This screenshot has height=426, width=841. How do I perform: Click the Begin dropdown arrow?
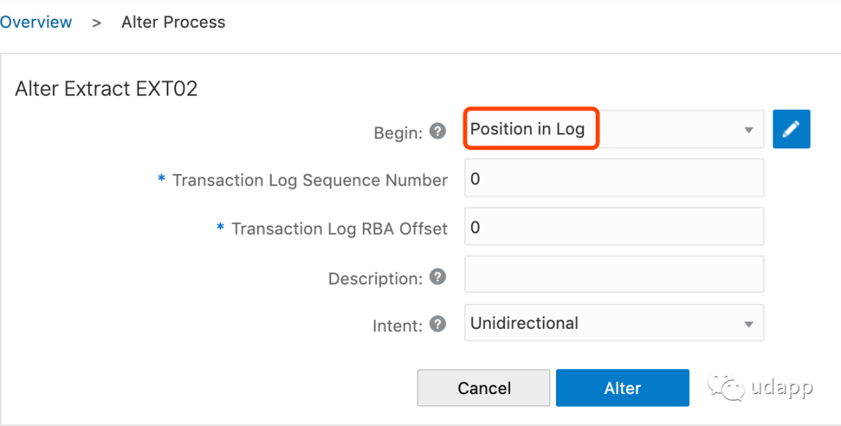[748, 130]
